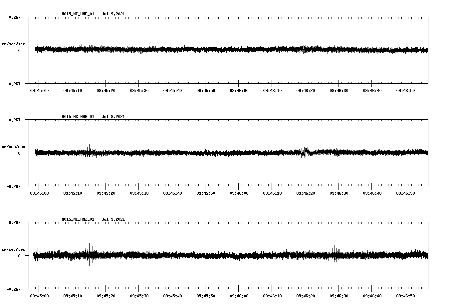Select 0.267 upper limit on HNE plot

(15, 17)
